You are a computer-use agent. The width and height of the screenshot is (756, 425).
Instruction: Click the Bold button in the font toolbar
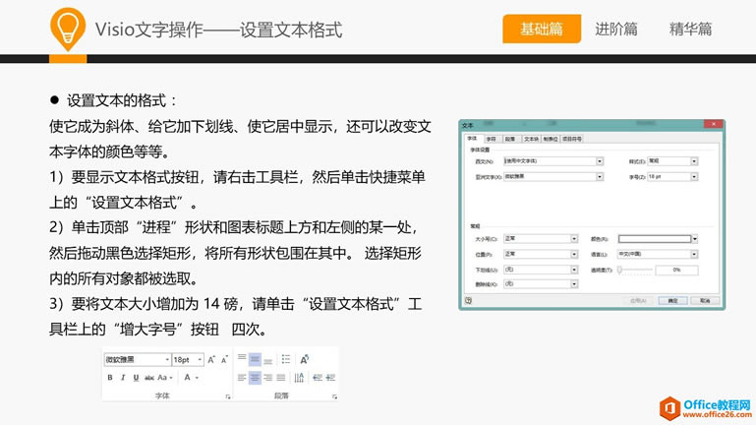tap(110, 377)
